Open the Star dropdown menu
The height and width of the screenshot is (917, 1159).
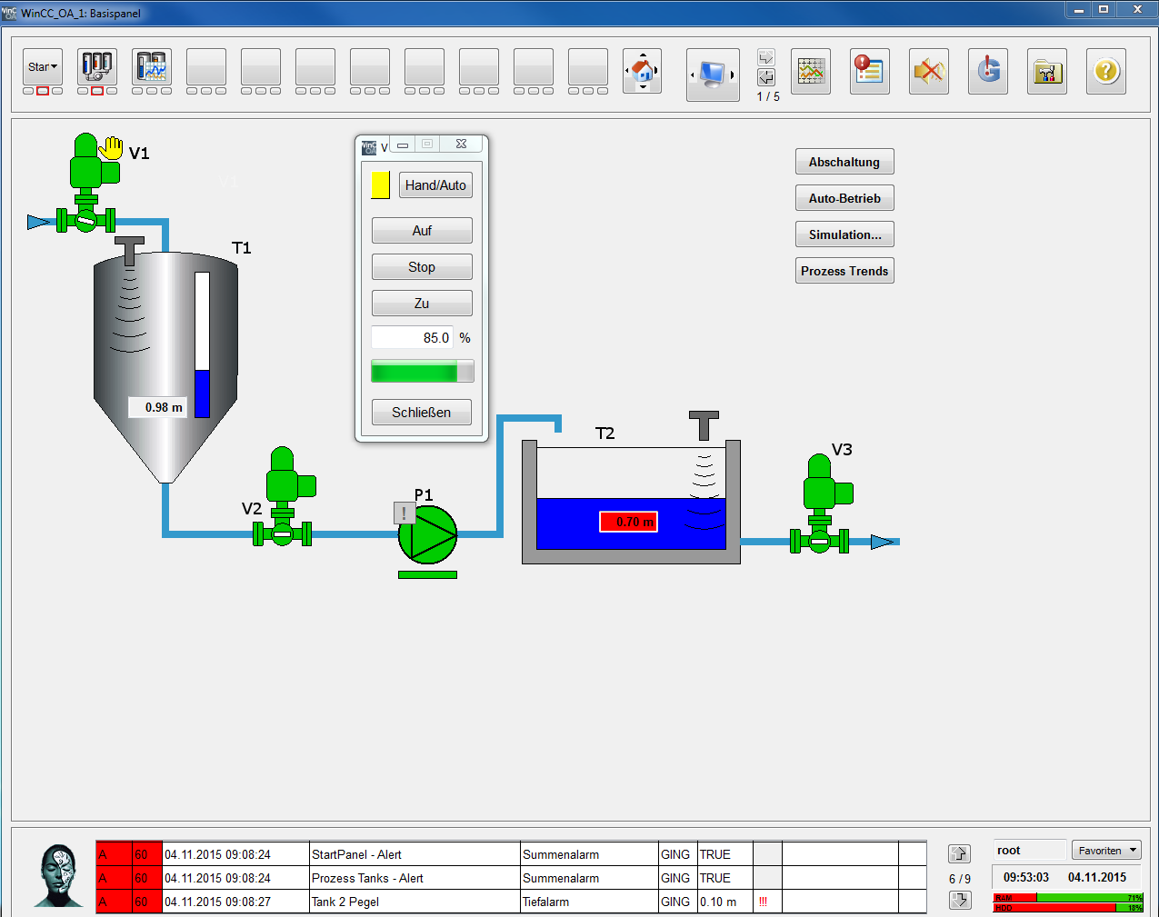click(42, 67)
